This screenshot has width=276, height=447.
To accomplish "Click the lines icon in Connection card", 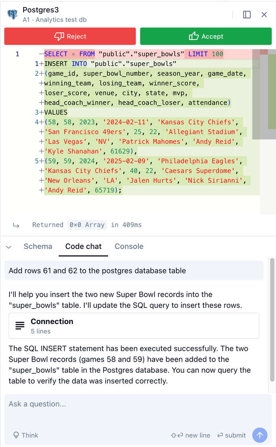I will [x=20, y=326].
